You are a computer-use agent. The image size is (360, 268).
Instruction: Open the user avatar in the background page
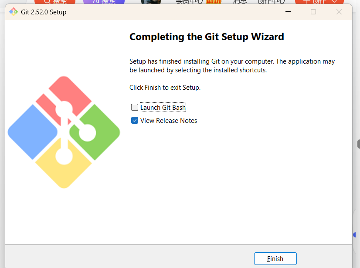pos(151,2)
